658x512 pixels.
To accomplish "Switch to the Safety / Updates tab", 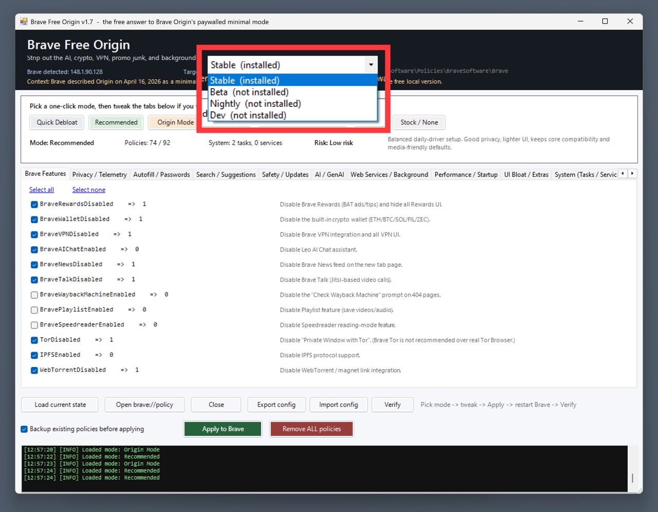I will point(285,175).
